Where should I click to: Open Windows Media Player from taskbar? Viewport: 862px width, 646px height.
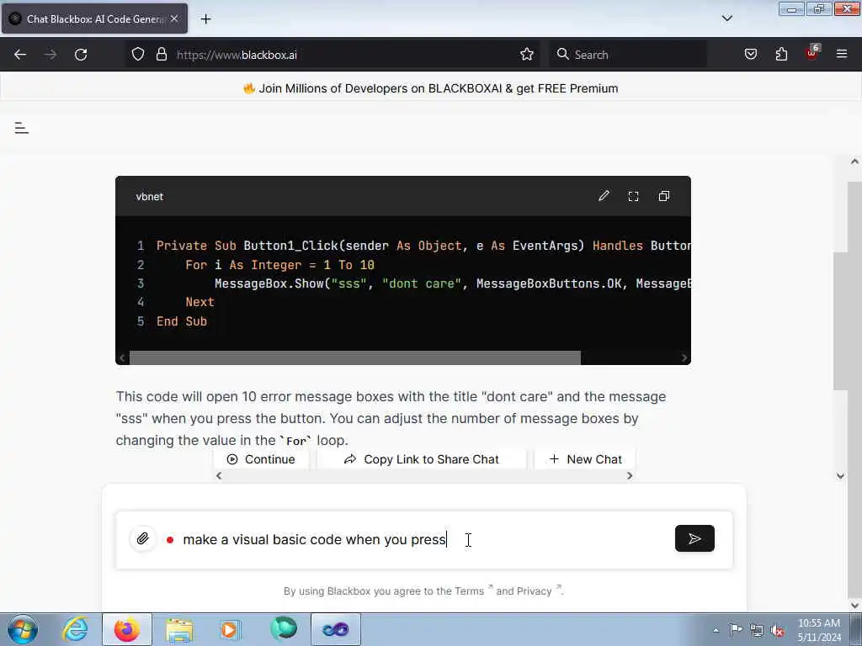point(231,629)
